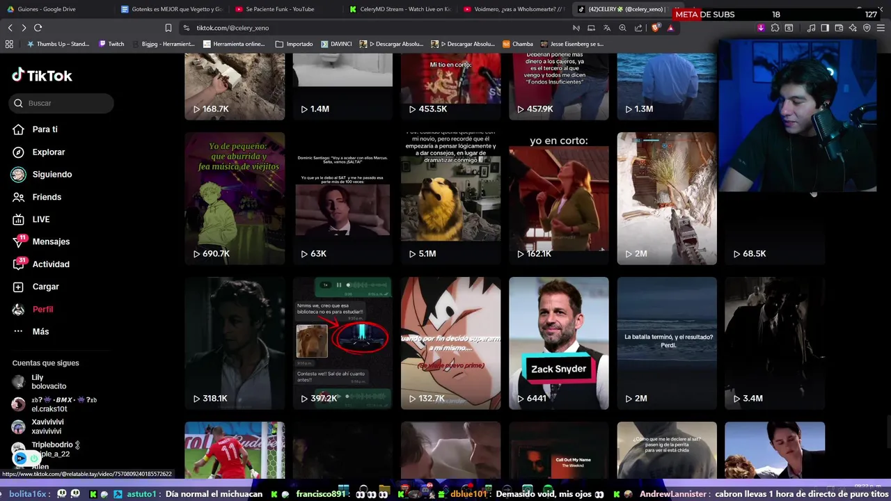Viewport: 891px width, 501px height.
Task: Open the dog video with 5.1M views
Action: 450,198
